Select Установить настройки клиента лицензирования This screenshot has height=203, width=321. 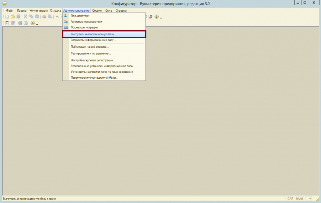(104, 72)
